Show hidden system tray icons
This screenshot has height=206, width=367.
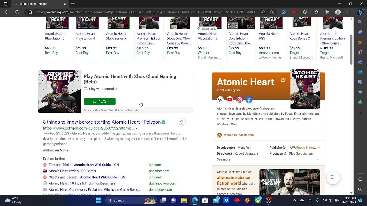[x=295, y=200]
